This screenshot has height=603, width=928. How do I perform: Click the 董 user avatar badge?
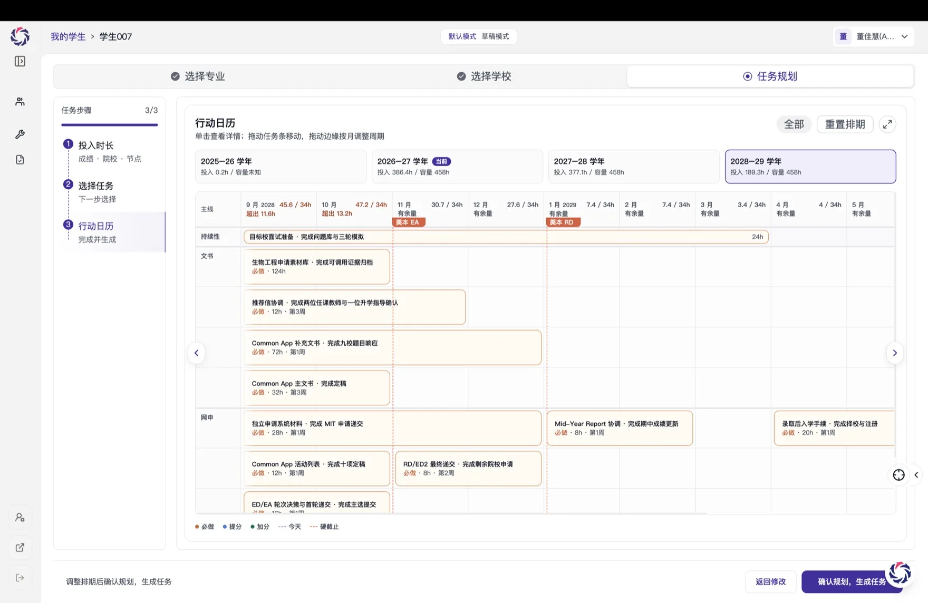(x=843, y=36)
